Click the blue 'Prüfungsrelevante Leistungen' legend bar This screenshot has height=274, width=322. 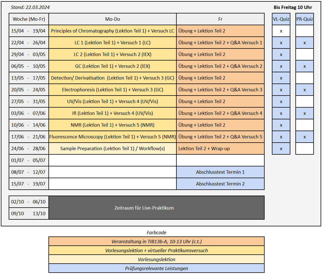coord(156,268)
